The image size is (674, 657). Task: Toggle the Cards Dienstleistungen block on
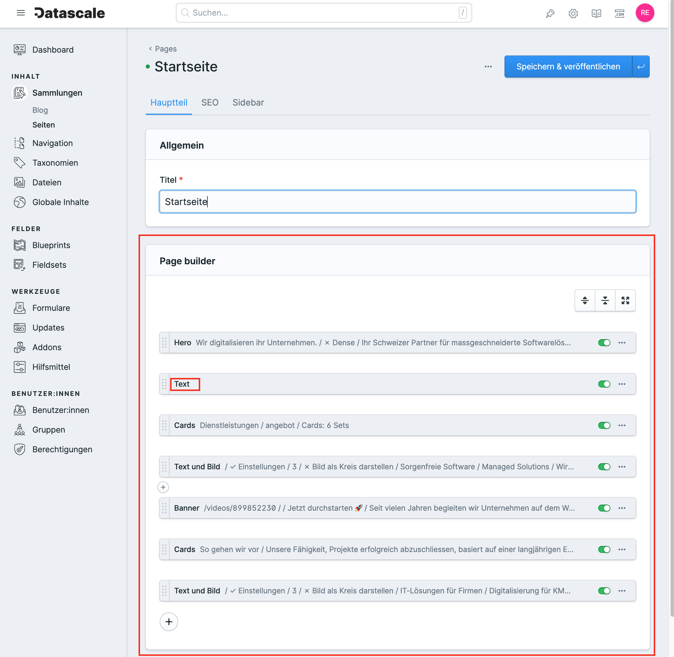(602, 425)
